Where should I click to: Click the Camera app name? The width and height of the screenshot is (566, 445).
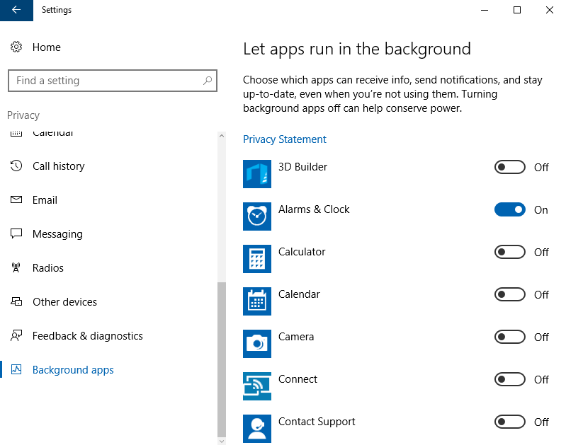click(x=296, y=337)
